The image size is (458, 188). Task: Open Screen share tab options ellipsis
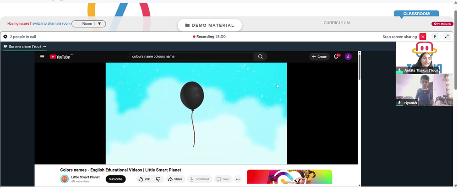[44, 46]
